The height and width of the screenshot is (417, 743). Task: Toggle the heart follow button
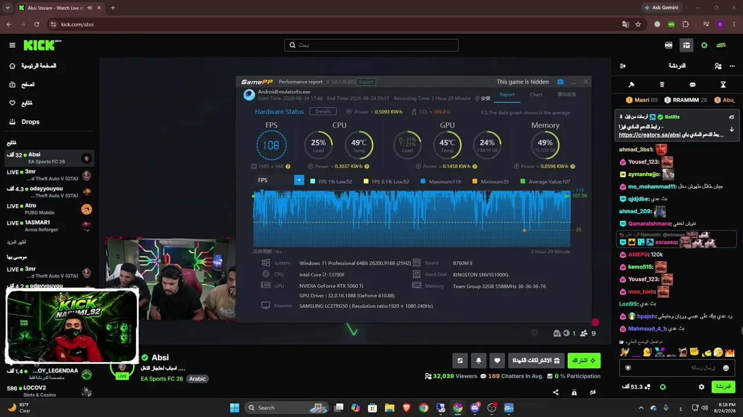click(497, 360)
